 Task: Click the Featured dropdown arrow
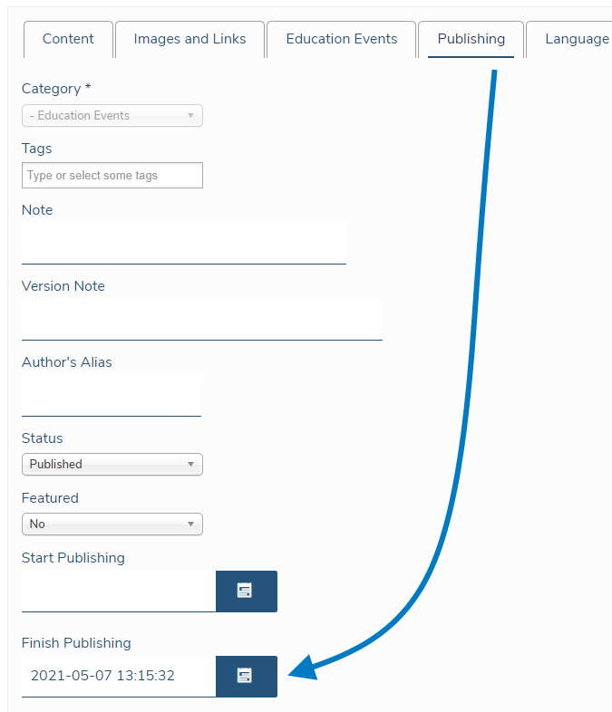[190, 524]
